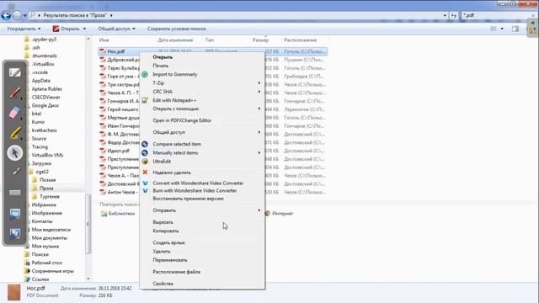
Task: Select the Рабочий стол tree item
Action: [47, 263]
